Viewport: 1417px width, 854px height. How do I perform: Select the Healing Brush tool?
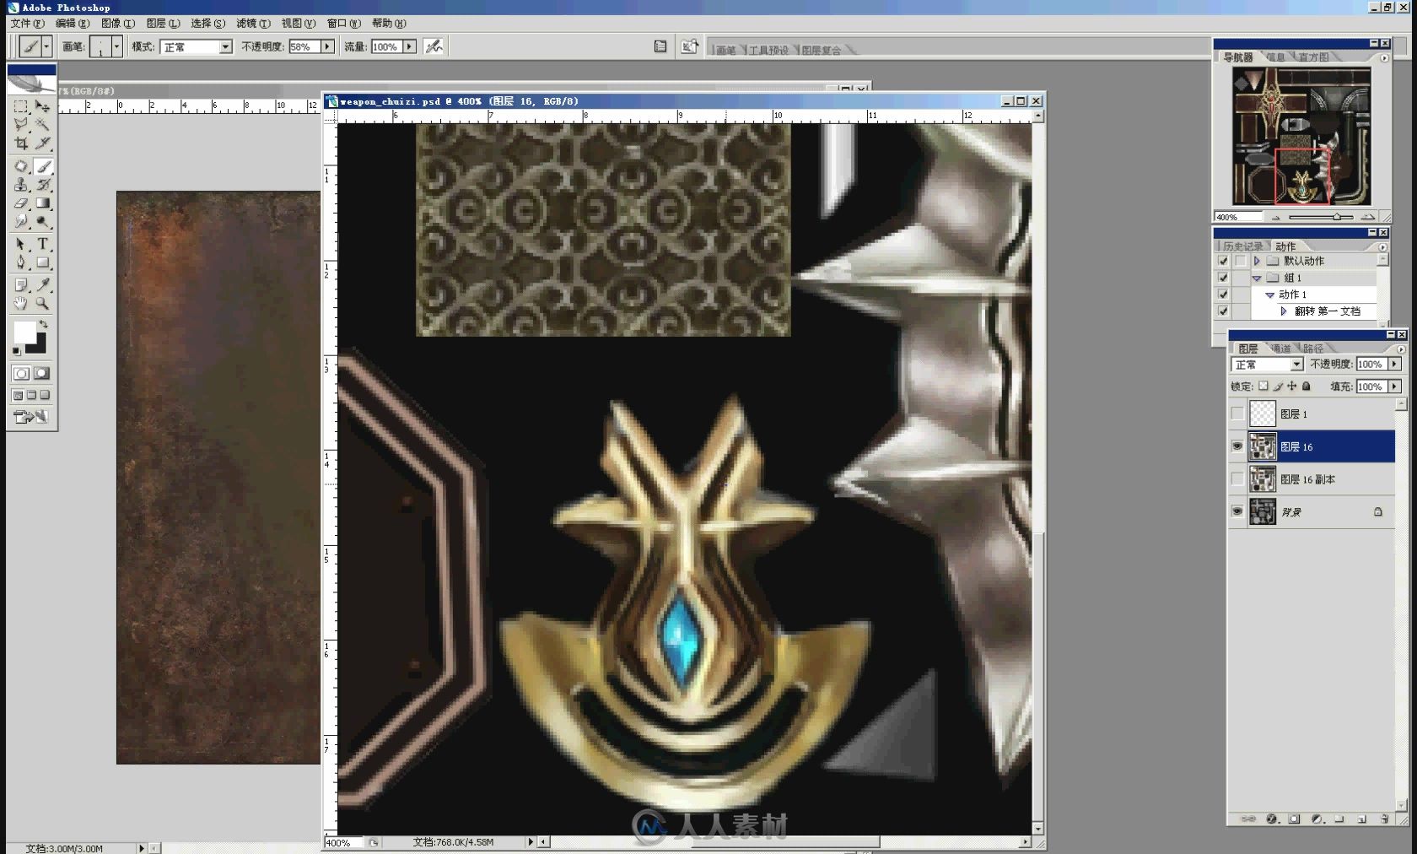point(21,166)
